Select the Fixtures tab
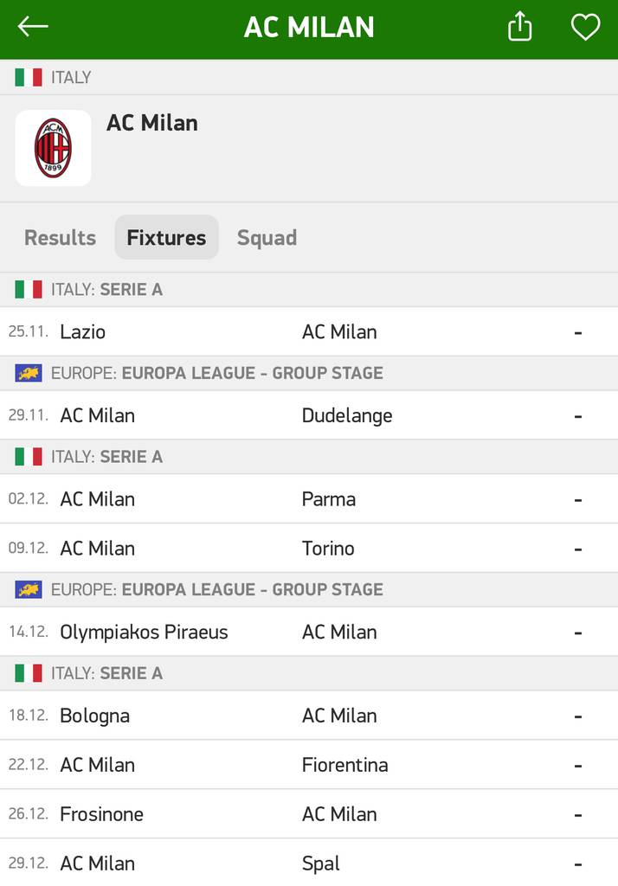The width and height of the screenshot is (618, 886). [166, 237]
